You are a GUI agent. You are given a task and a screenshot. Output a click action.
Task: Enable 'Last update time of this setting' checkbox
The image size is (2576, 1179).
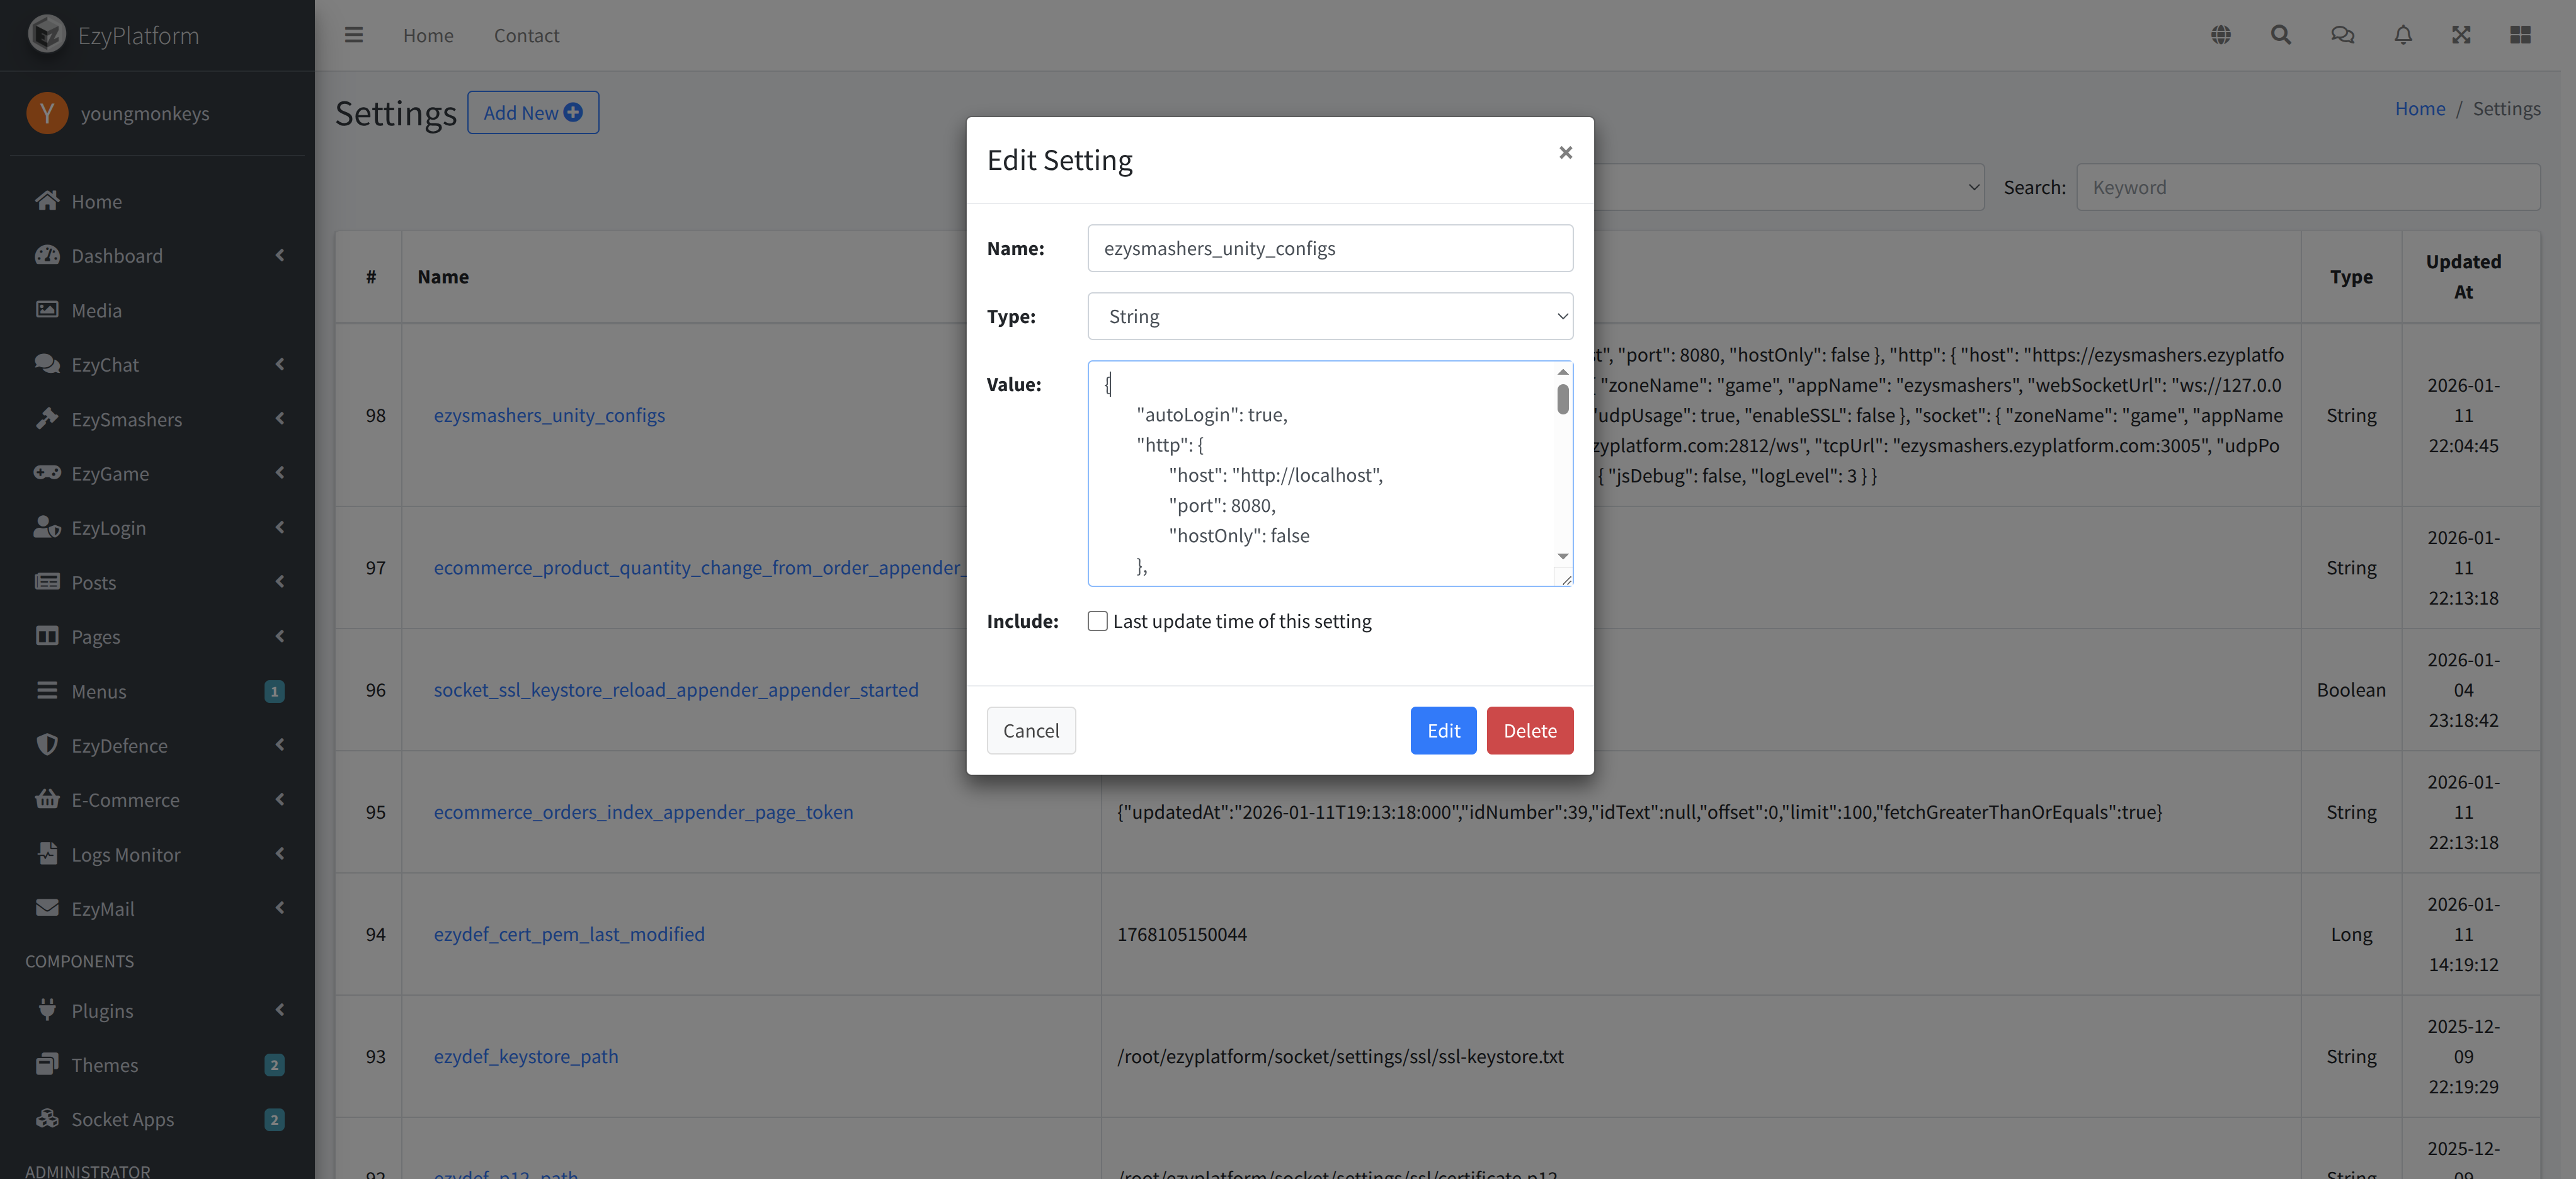coord(1097,620)
